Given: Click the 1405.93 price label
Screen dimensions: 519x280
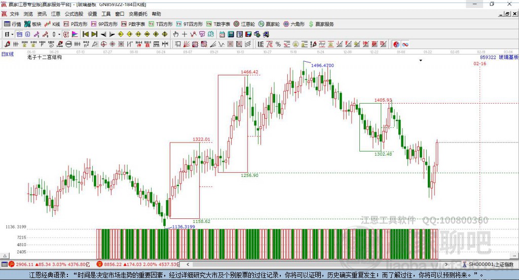Looking at the screenshot, I should (383, 100).
